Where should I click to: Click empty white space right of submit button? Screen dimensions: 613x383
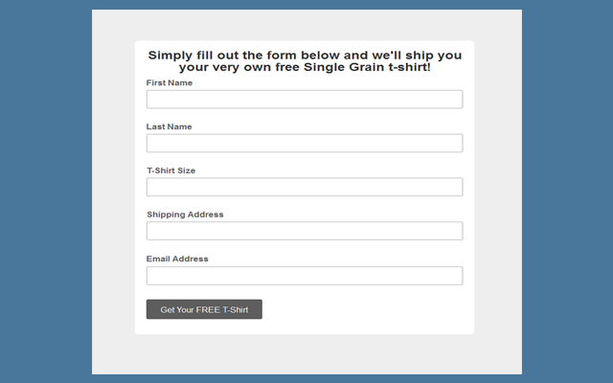pos(363,309)
